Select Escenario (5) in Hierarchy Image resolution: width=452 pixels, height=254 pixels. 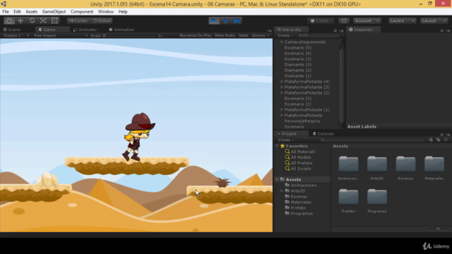(297, 47)
